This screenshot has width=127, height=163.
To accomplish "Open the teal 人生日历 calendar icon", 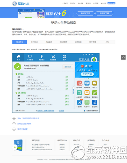I will 79,93.
